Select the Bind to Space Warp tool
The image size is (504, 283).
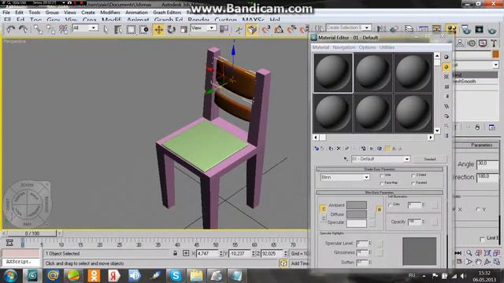pos(63,30)
